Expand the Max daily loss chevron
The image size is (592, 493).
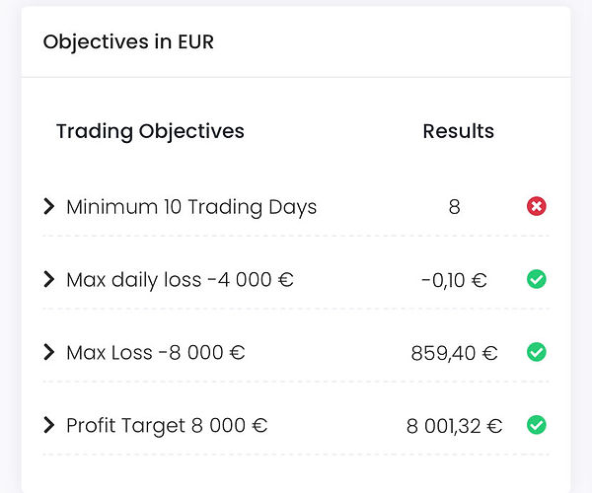49,279
